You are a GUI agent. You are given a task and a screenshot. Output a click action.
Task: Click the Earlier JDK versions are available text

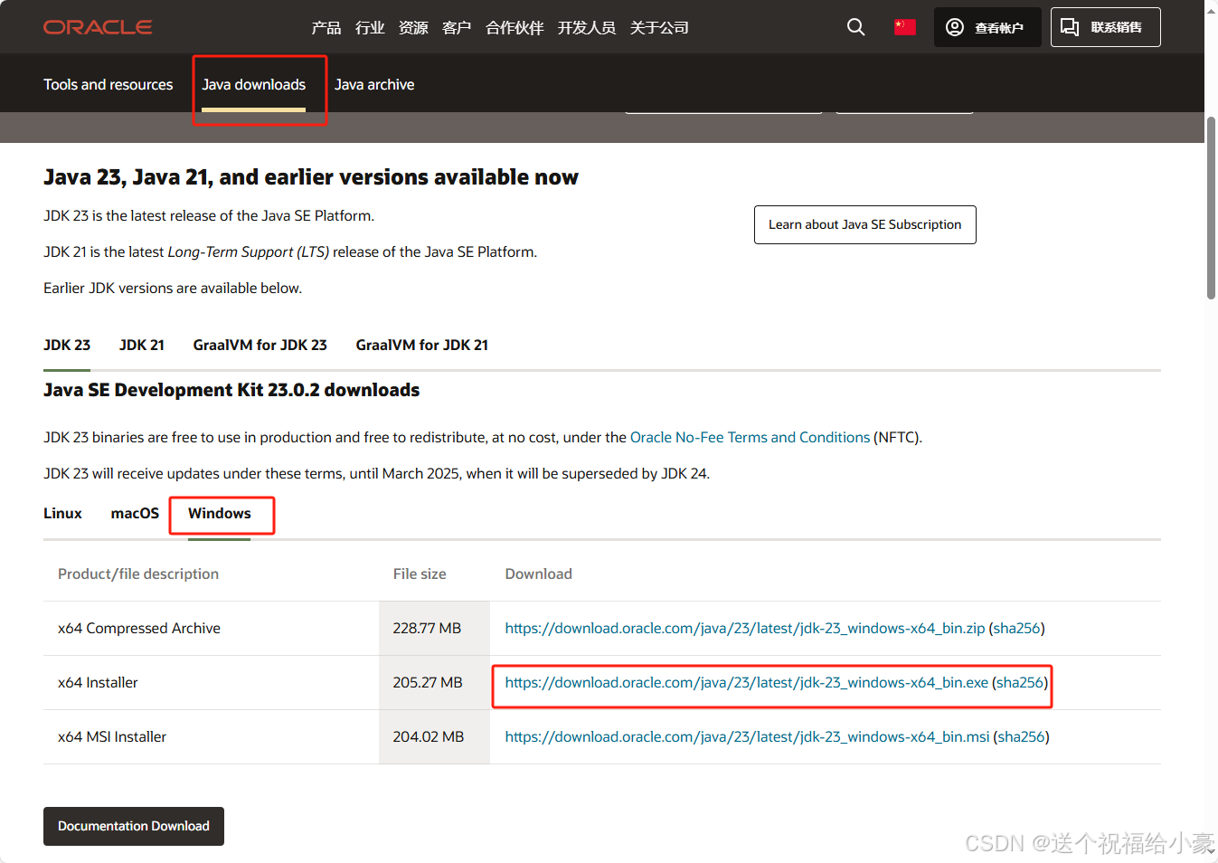[x=173, y=288]
